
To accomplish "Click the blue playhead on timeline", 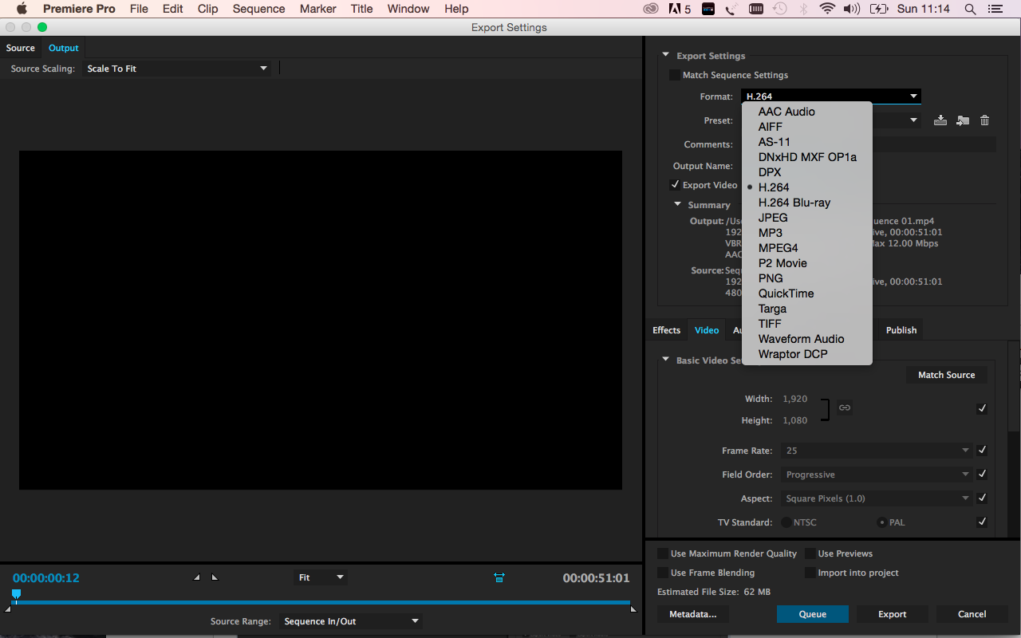I will [x=16, y=594].
